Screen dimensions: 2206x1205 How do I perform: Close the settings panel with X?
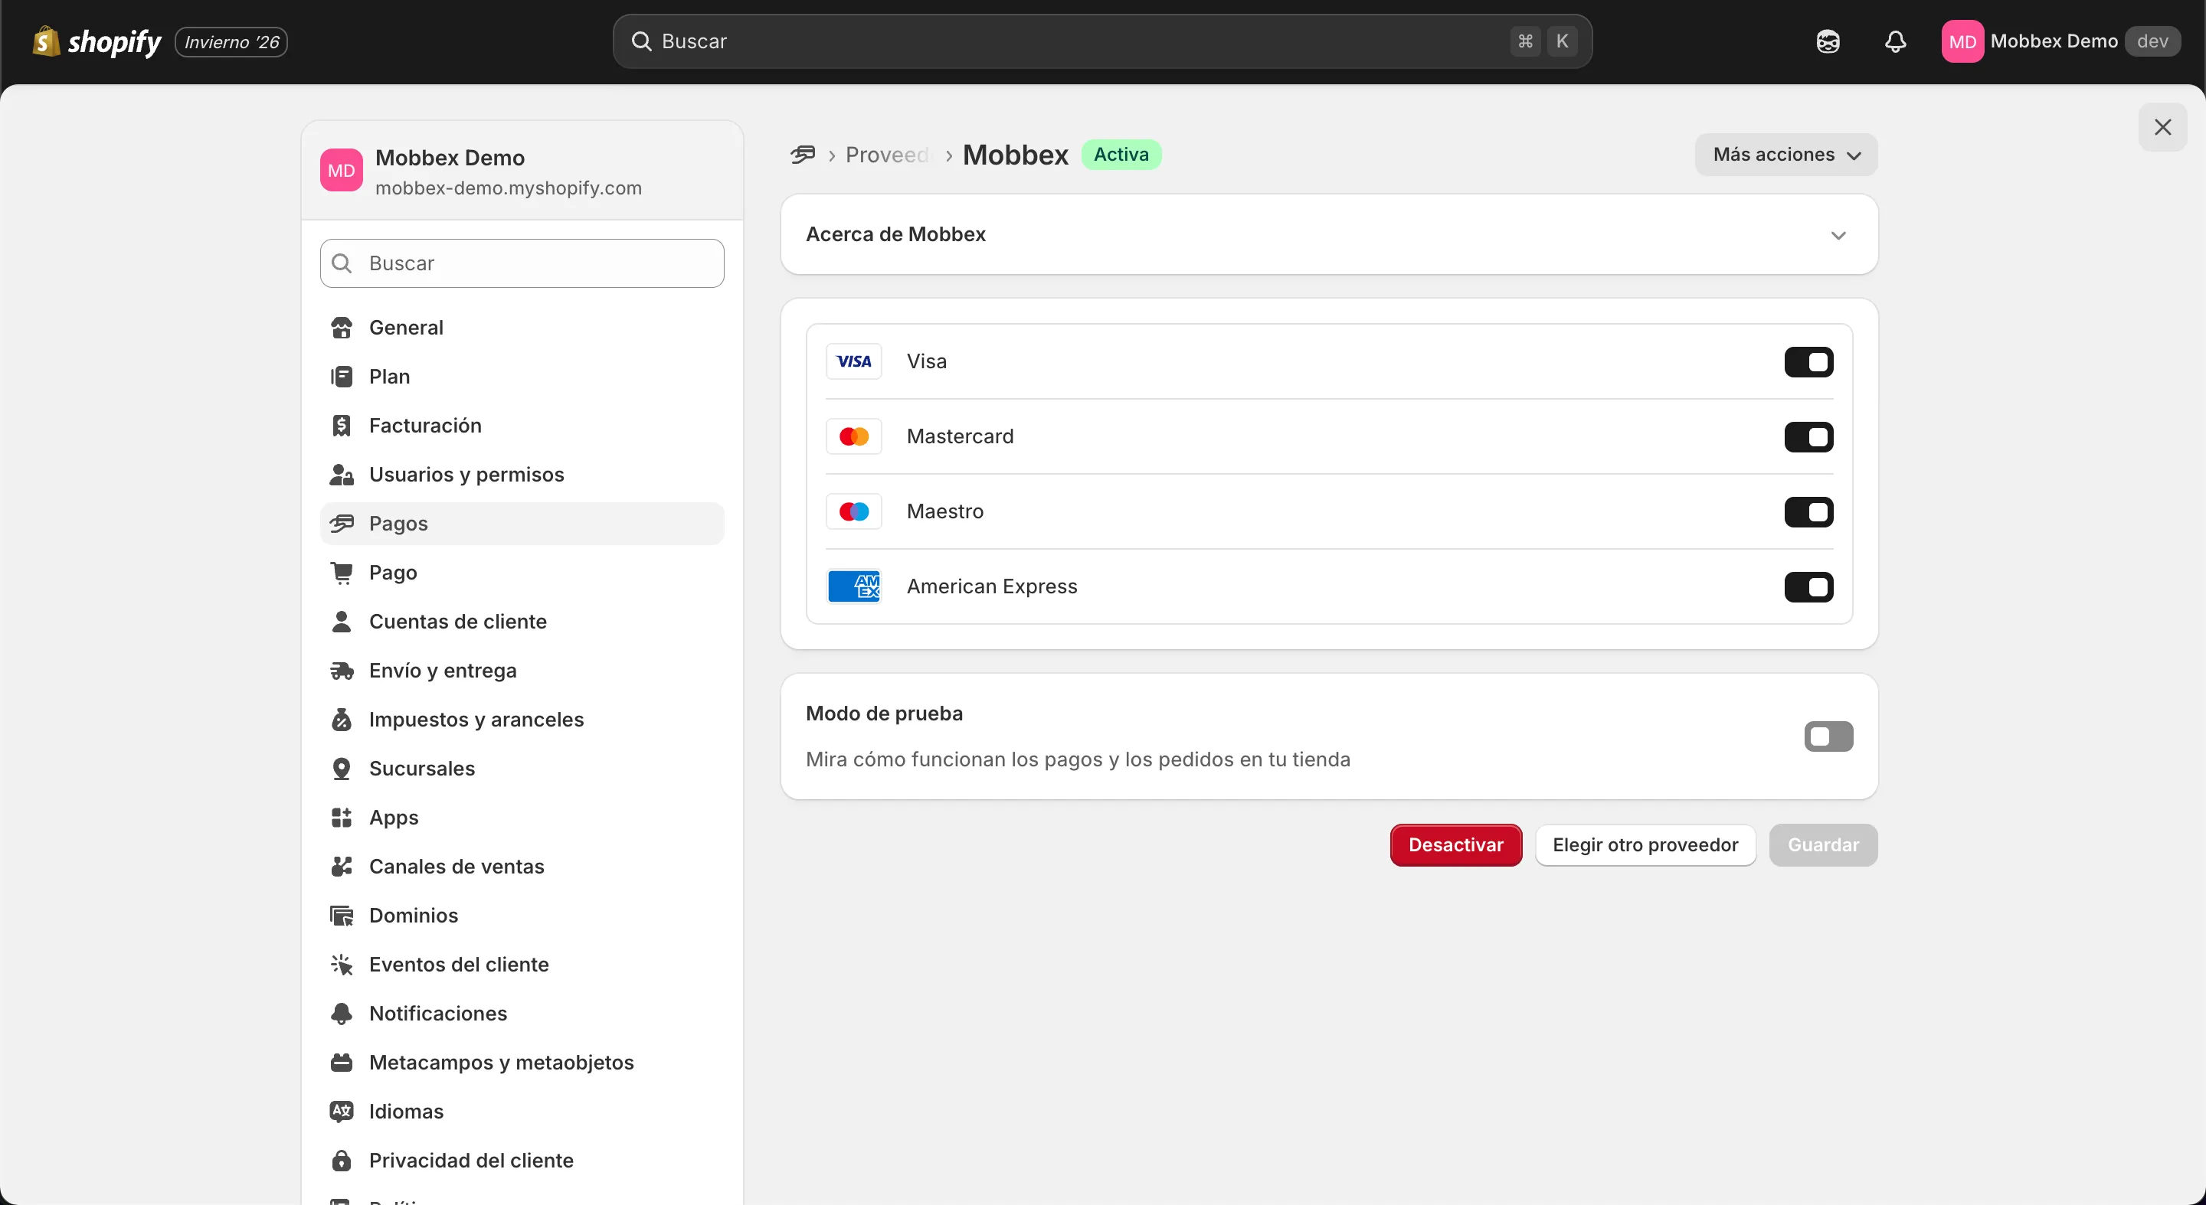click(x=2162, y=128)
